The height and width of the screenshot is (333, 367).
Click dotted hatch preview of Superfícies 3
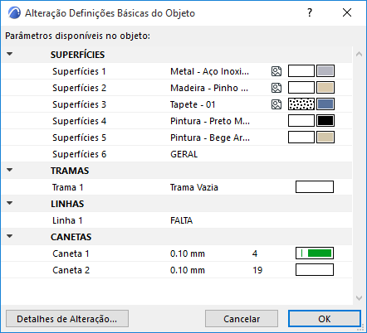click(x=301, y=104)
